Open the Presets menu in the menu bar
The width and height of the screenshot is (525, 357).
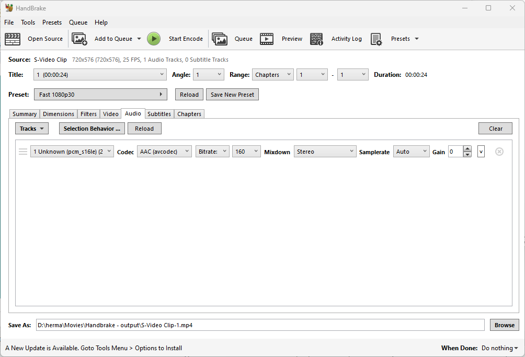tap(52, 22)
